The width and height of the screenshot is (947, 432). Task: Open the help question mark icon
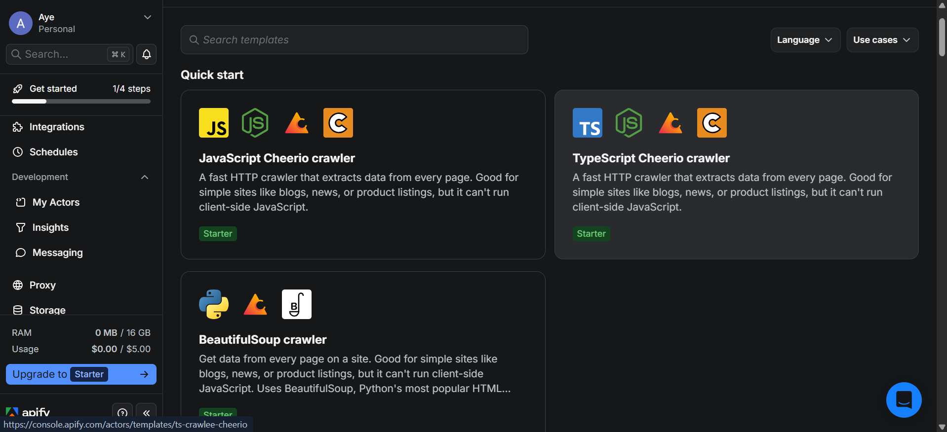tap(122, 413)
